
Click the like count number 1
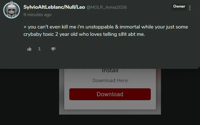click(39, 49)
